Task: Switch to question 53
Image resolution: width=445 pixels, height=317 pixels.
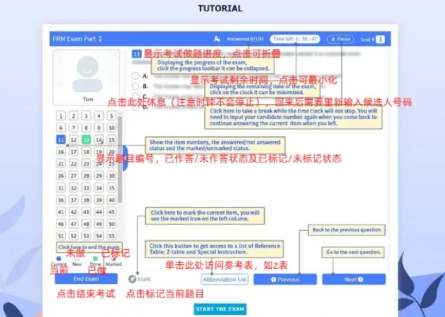Action: click(x=86, y=236)
